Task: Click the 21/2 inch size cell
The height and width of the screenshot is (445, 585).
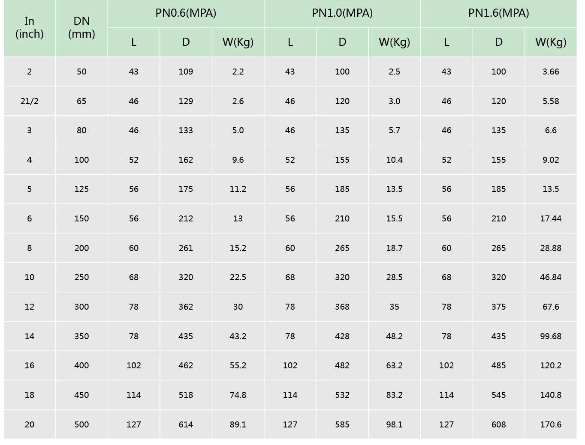Action: pos(30,101)
